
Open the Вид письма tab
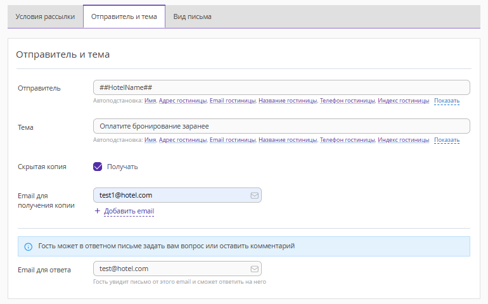pos(192,16)
